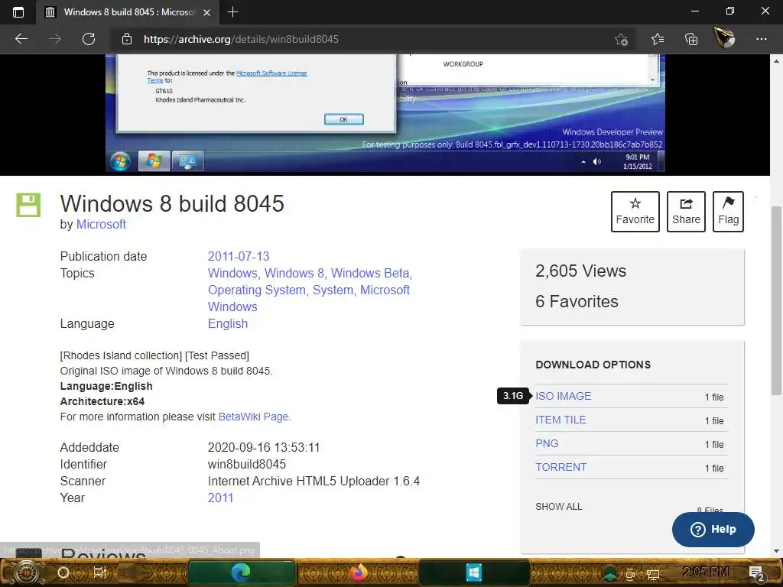Open the browser profile avatar
783x587 pixels.
click(x=725, y=38)
